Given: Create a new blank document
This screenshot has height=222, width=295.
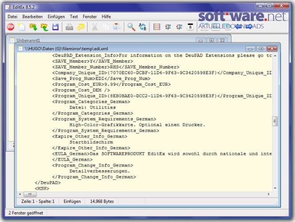Looking at the screenshot, I should (22, 27).
